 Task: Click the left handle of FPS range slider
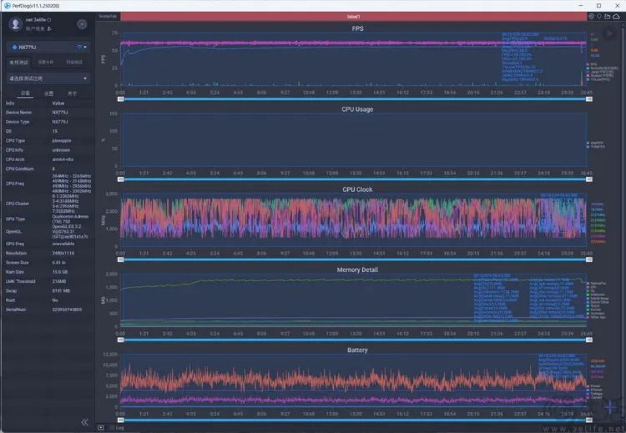tap(121, 99)
